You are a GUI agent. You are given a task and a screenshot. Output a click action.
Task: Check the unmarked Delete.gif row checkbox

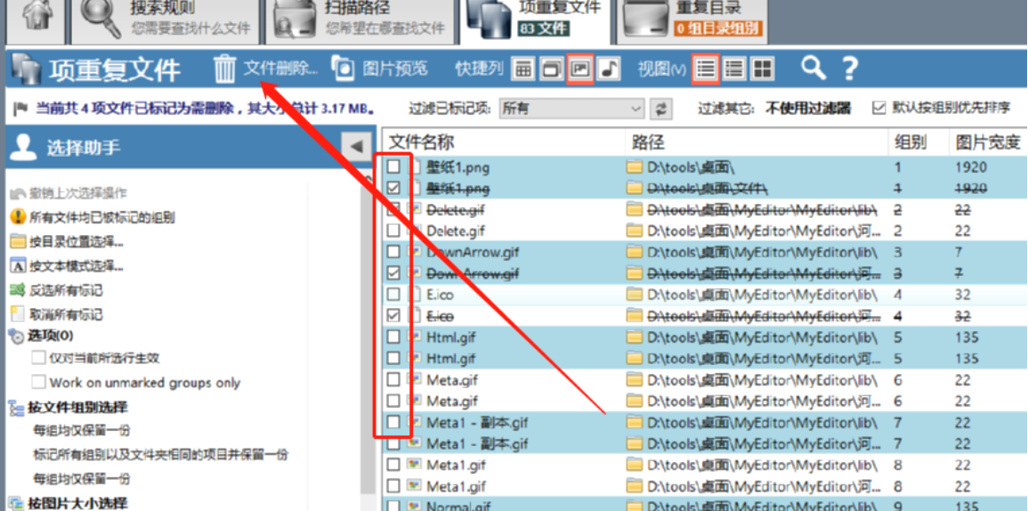393,231
